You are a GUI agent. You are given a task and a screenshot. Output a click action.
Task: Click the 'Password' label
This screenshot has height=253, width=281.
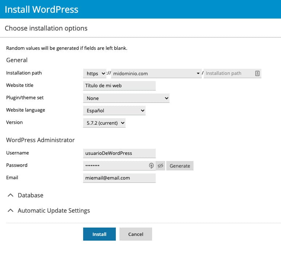(17, 165)
